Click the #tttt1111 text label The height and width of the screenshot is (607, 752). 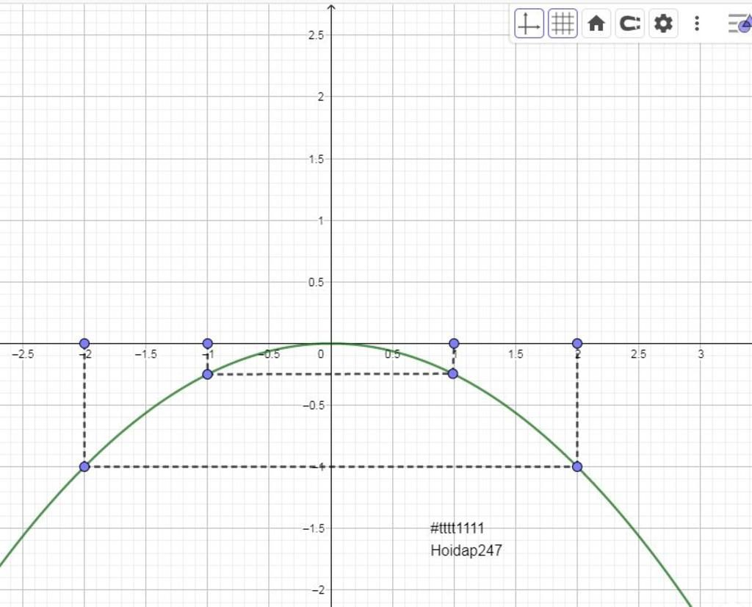tap(458, 528)
